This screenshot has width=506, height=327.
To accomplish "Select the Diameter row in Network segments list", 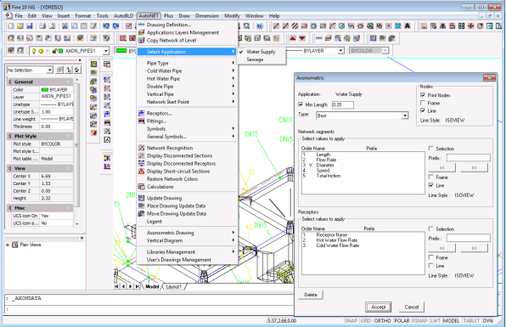I will pyautogui.click(x=363, y=165).
